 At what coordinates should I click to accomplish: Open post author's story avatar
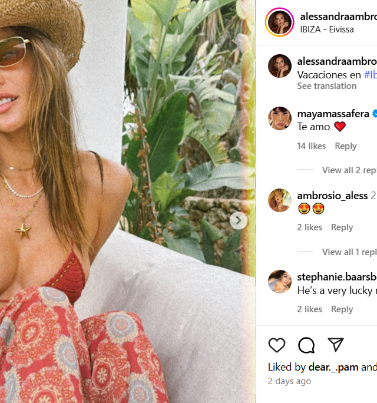click(x=280, y=22)
